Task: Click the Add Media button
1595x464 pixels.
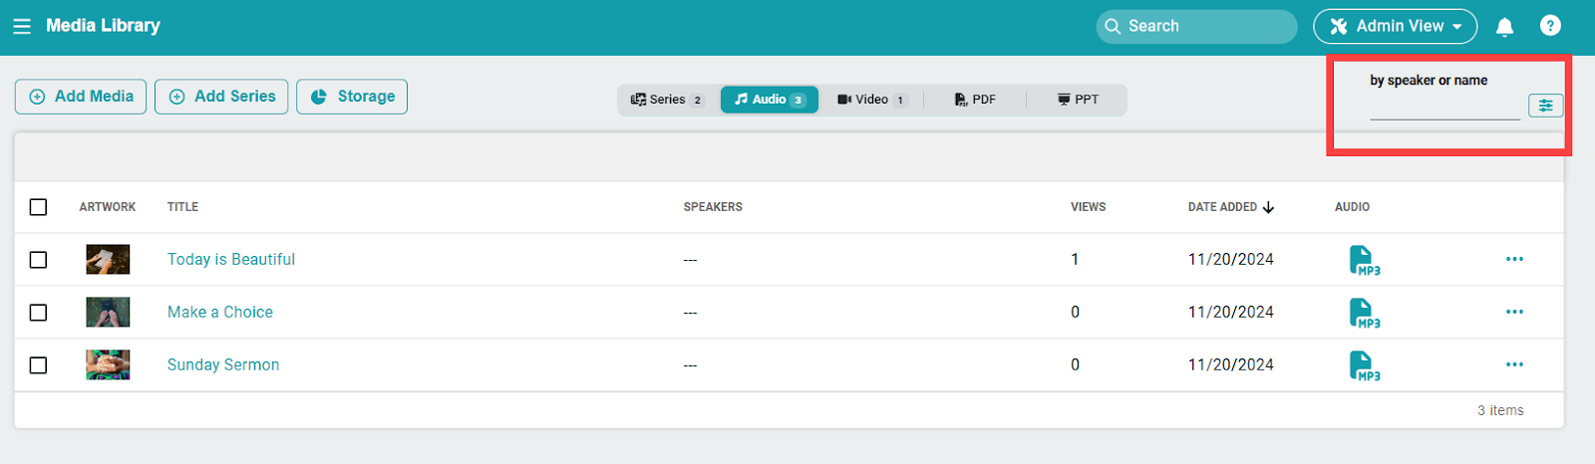Action: click(x=81, y=97)
